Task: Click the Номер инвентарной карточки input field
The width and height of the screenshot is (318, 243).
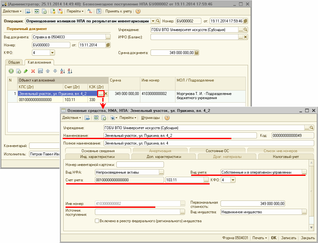Action: pyautogui.click(x=140, y=165)
